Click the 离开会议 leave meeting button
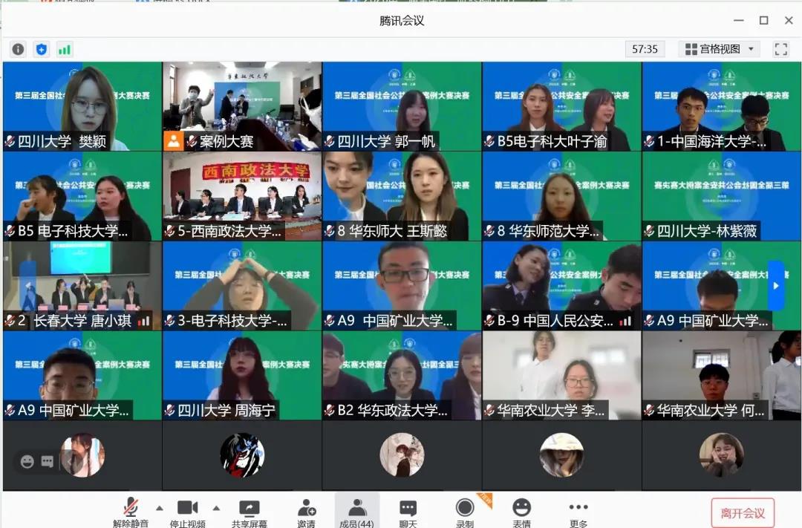Image resolution: width=802 pixels, height=528 pixels. pos(742,512)
